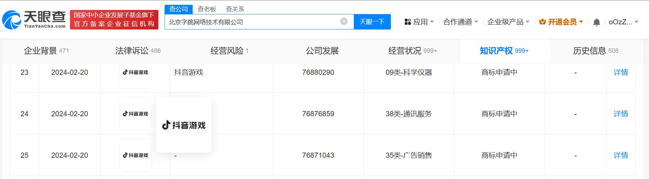The width and height of the screenshot is (649, 179).
Task: Open 详情 for trademark 76876859
Action: pyautogui.click(x=621, y=114)
